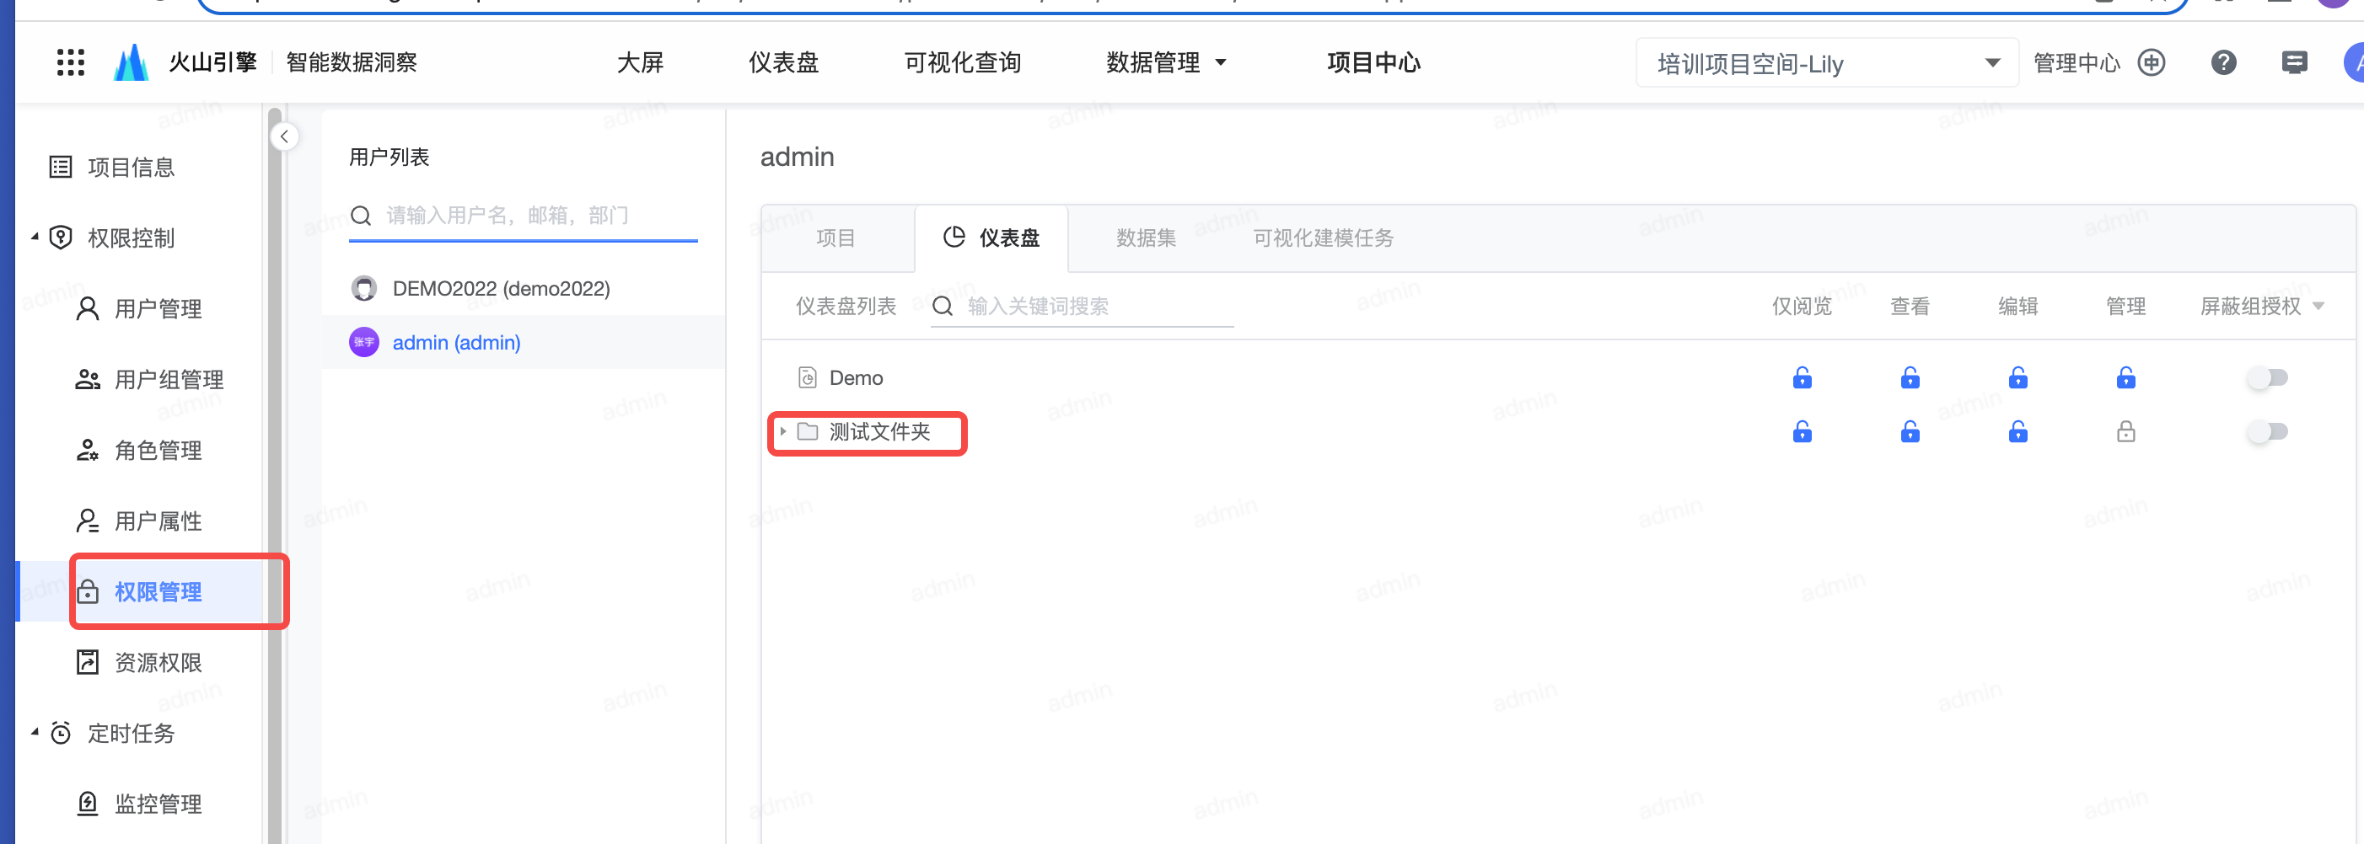2364x844 pixels.
Task: Click the Demo row edit lock icon
Action: [x=2017, y=377]
